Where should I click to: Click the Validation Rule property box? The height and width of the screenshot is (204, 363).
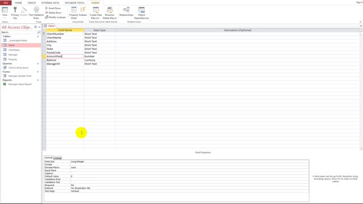[x=189, y=179]
